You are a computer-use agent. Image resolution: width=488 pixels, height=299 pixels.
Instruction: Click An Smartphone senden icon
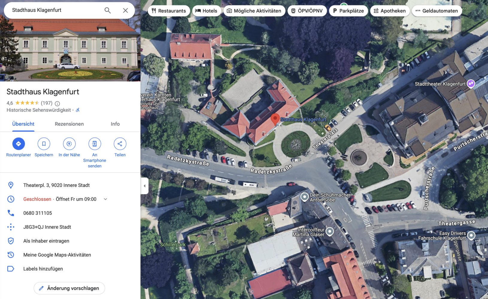coord(95,144)
